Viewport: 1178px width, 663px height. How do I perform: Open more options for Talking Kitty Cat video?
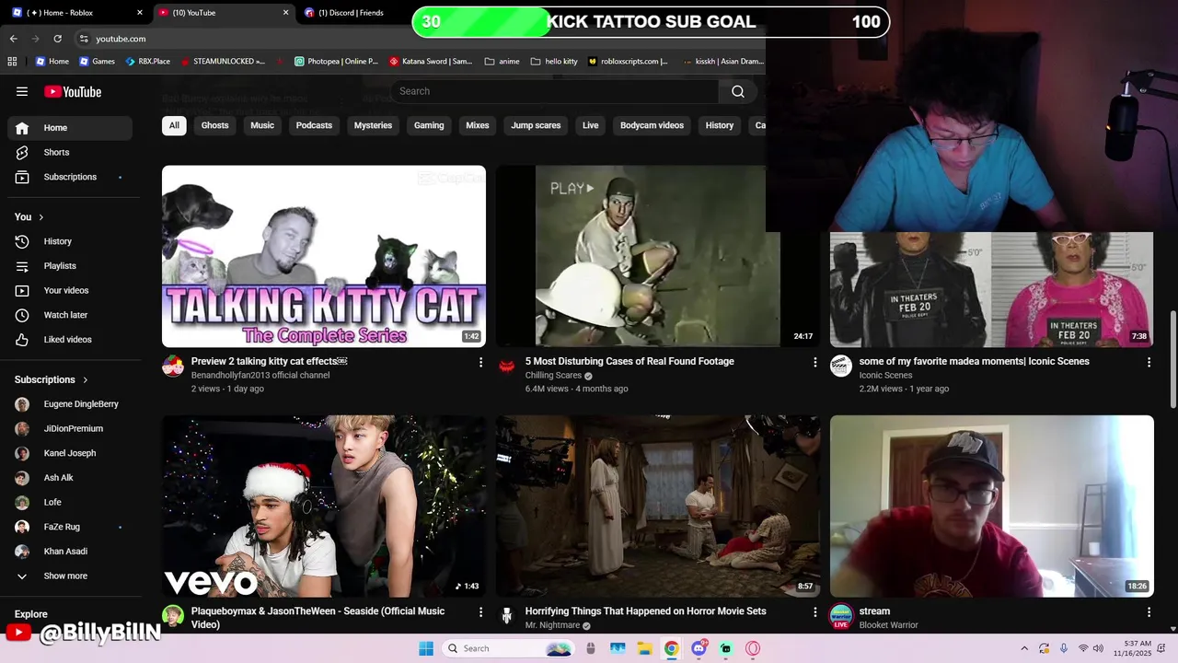pyautogui.click(x=479, y=363)
